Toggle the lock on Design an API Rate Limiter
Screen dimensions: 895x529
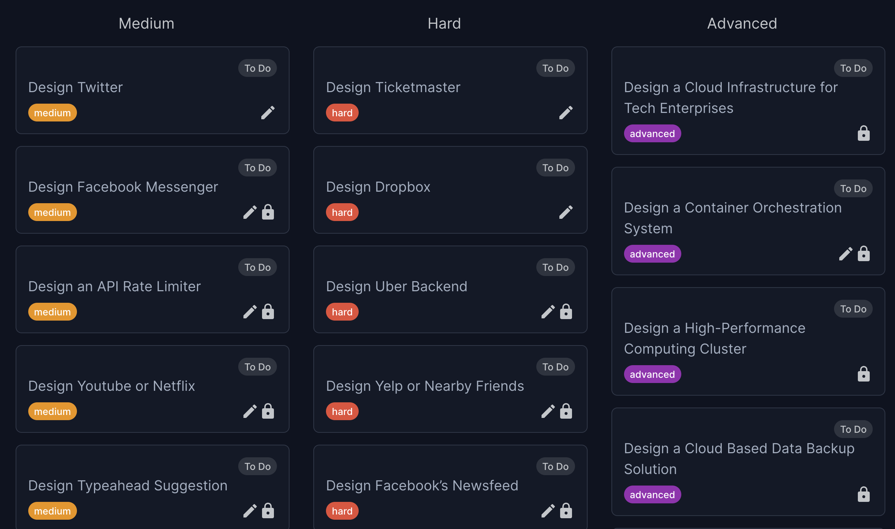pos(268,311)
